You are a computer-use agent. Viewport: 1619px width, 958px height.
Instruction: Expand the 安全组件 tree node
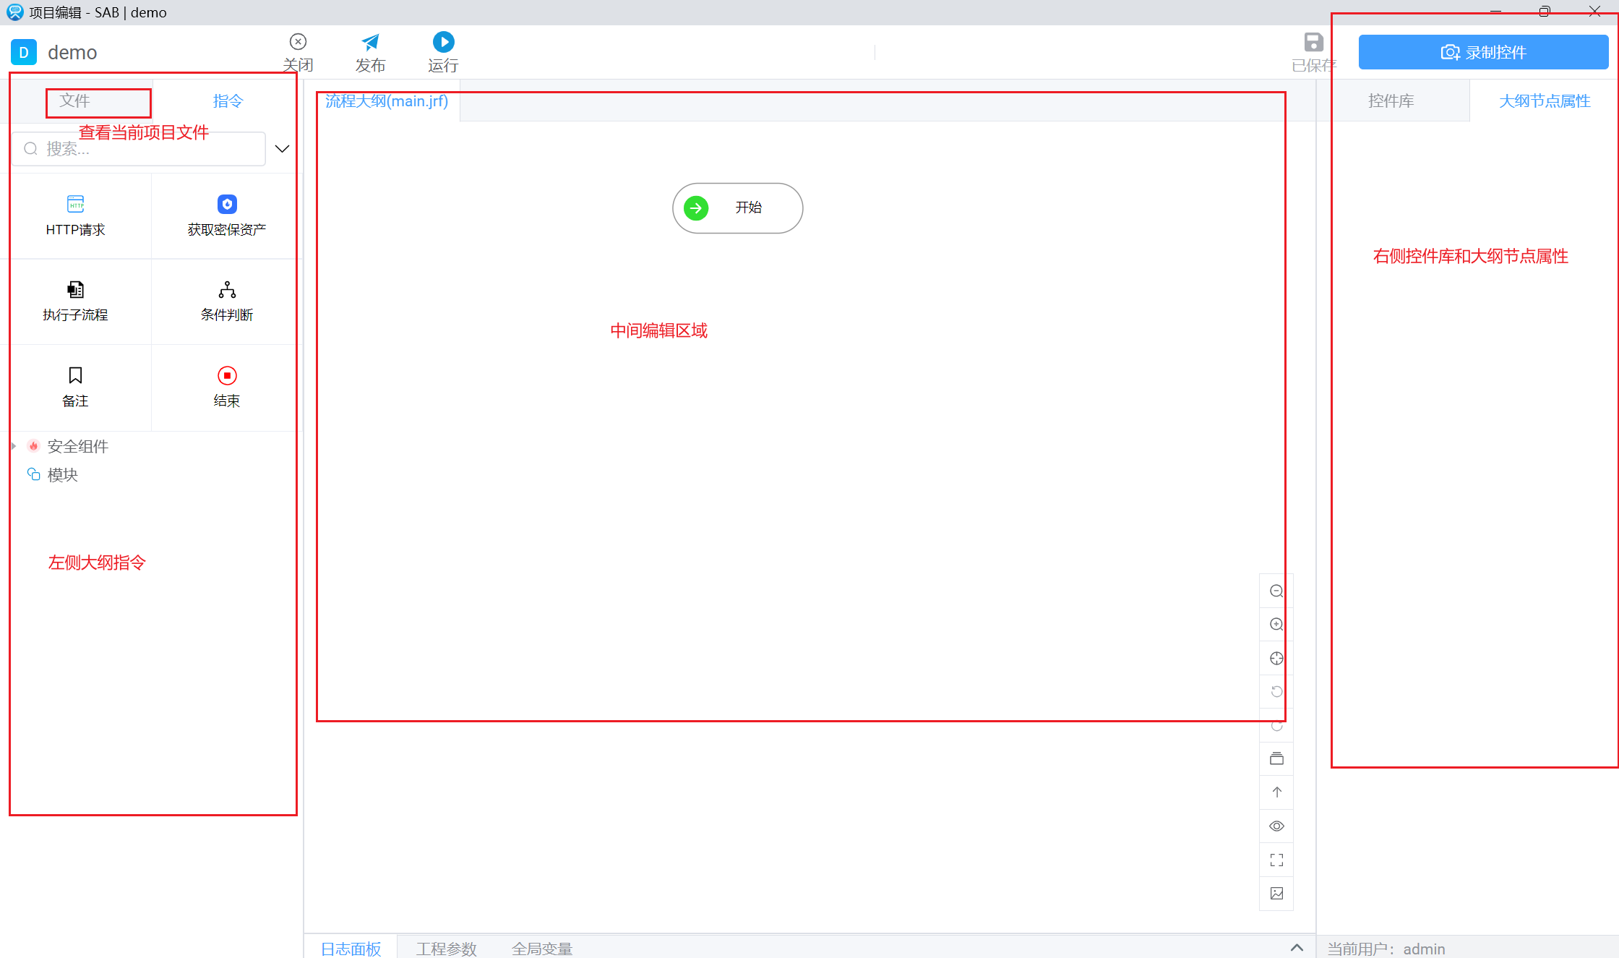click(14, 446)
